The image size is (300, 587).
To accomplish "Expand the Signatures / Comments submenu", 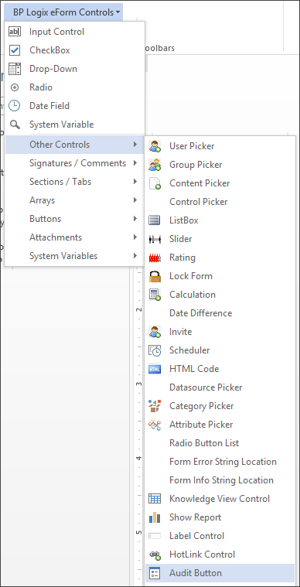I will tap(74, 163).
